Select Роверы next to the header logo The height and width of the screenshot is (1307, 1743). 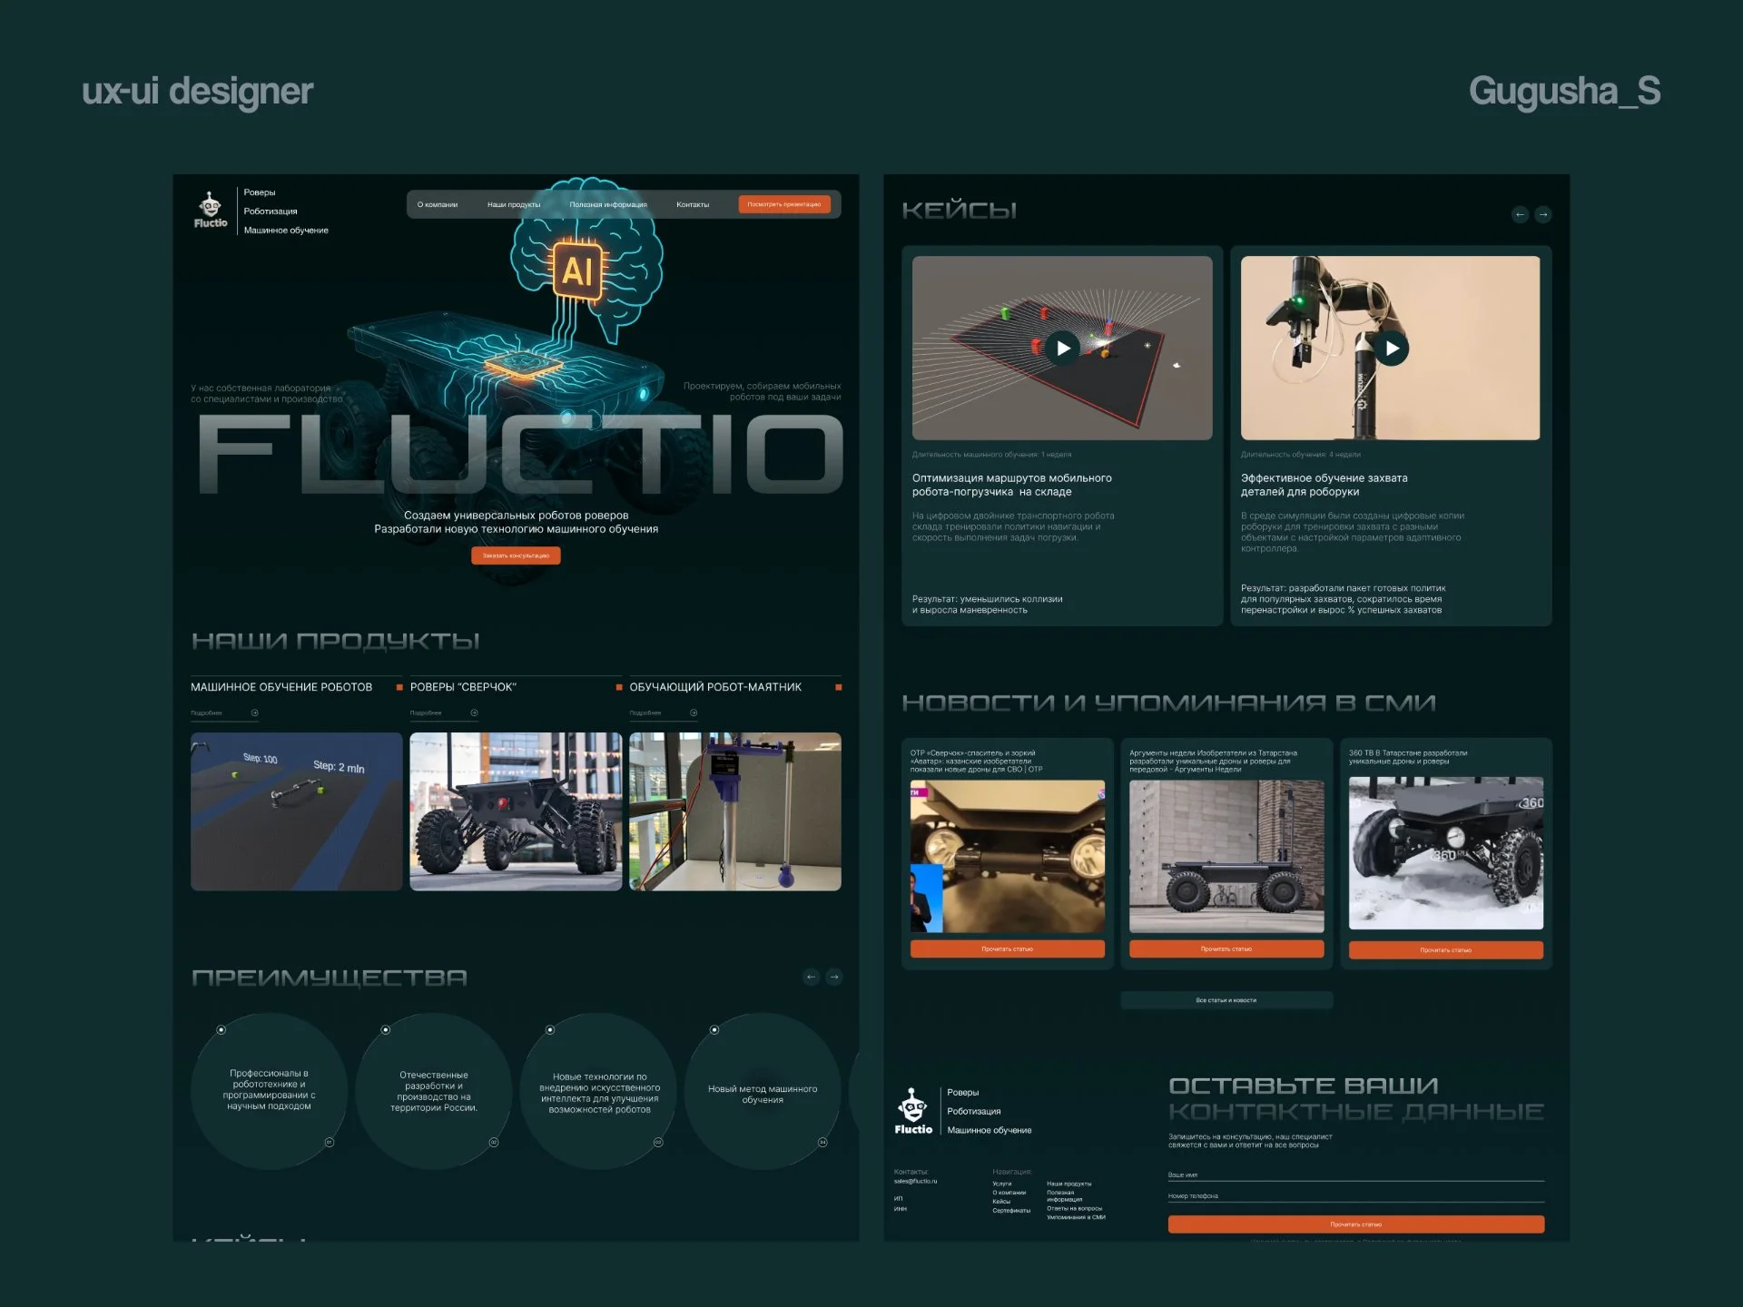(260, 192)
